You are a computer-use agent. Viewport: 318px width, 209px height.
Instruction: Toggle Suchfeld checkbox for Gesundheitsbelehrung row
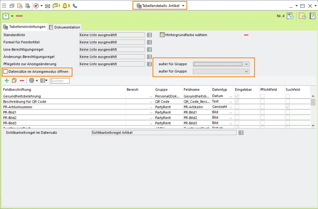pyautogui.click(x=288, y=96)
